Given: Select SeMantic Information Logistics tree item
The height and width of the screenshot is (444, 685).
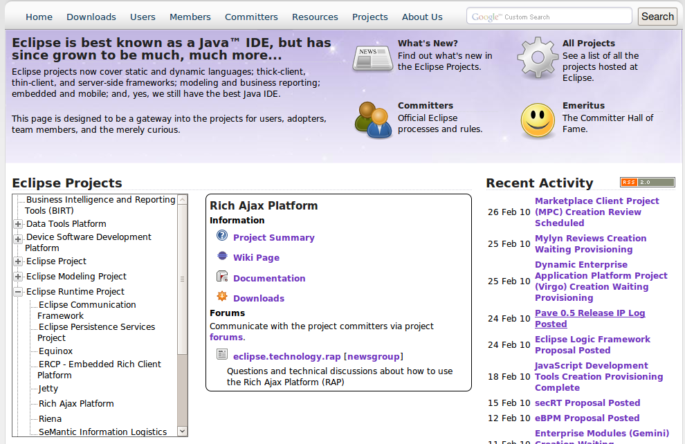Looking at the screenshot, I should click(102, 432).
